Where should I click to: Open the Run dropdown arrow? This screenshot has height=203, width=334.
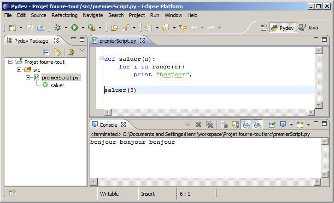[x=83, y=28]
